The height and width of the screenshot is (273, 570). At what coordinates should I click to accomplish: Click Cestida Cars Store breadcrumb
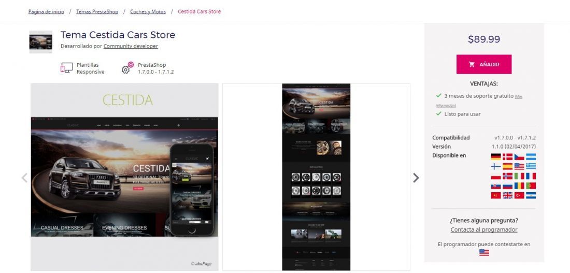199,11
